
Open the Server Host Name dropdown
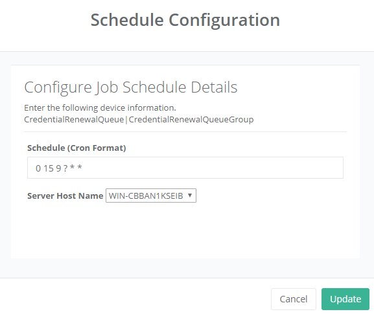click(x=151, y=196)
